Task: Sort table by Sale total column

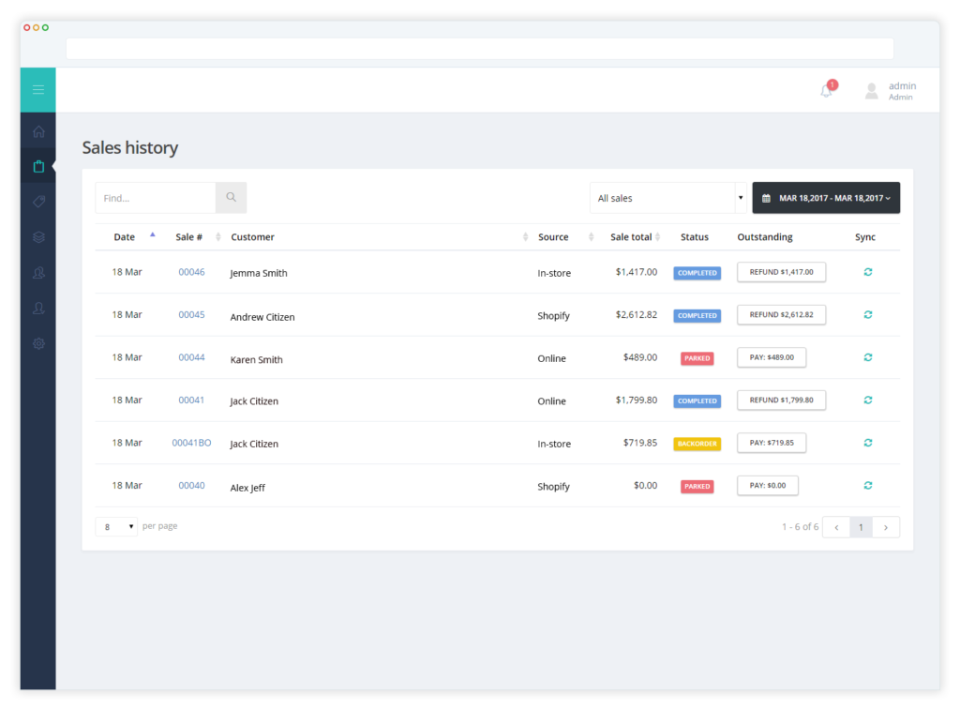Action: (x=631, y=237)
